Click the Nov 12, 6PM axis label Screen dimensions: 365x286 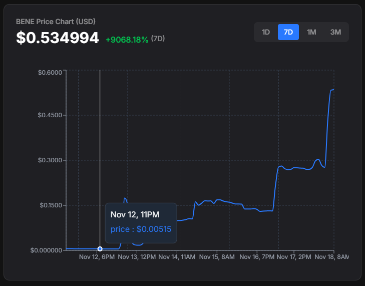click(97, 257)
